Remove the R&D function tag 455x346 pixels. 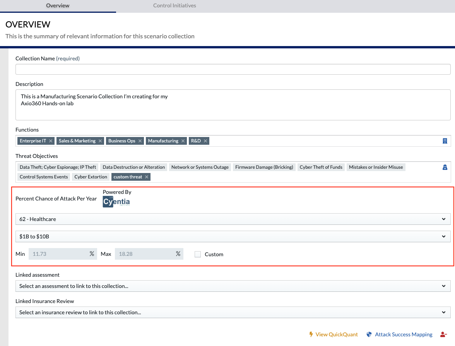click(x=205, y=141)
